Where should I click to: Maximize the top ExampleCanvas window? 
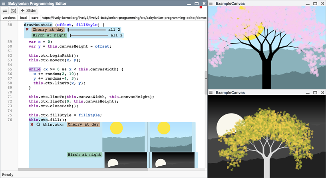[x=315, y=4]
